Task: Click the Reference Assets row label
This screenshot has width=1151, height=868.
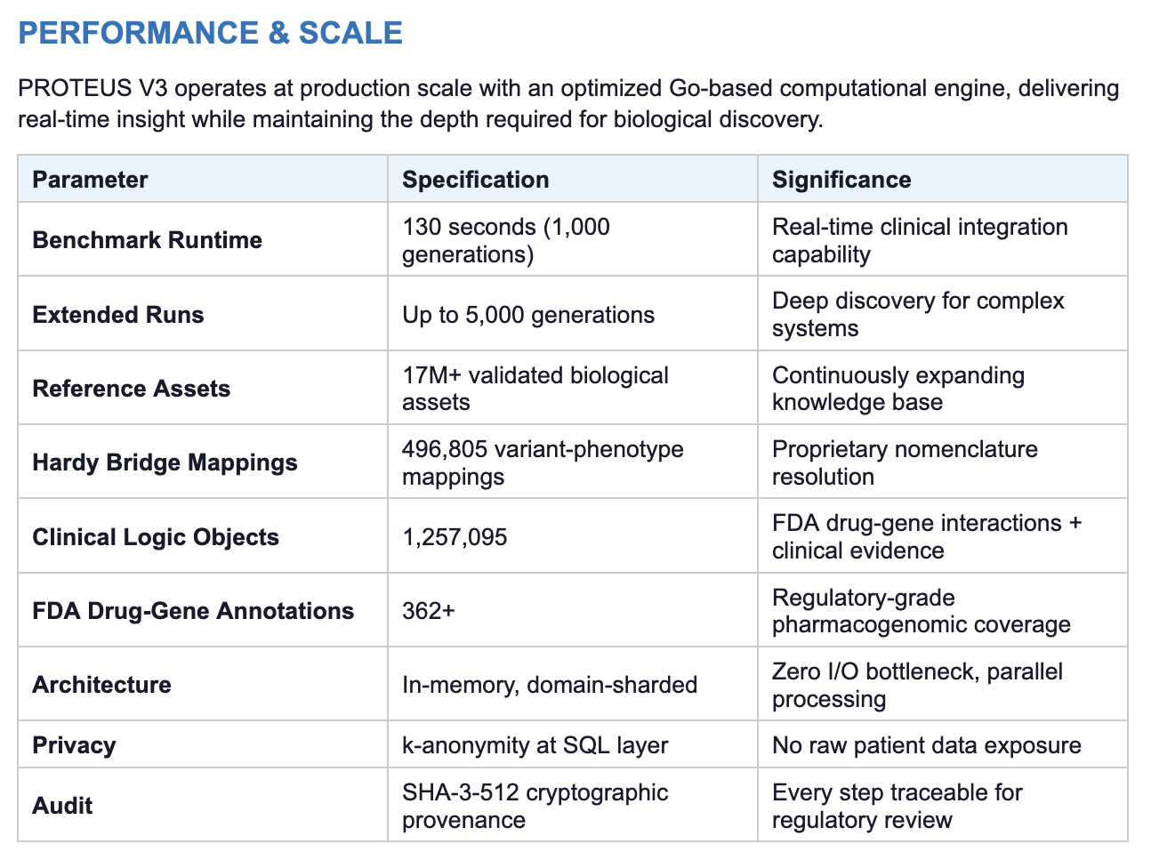Action: [x=131, y=389]
